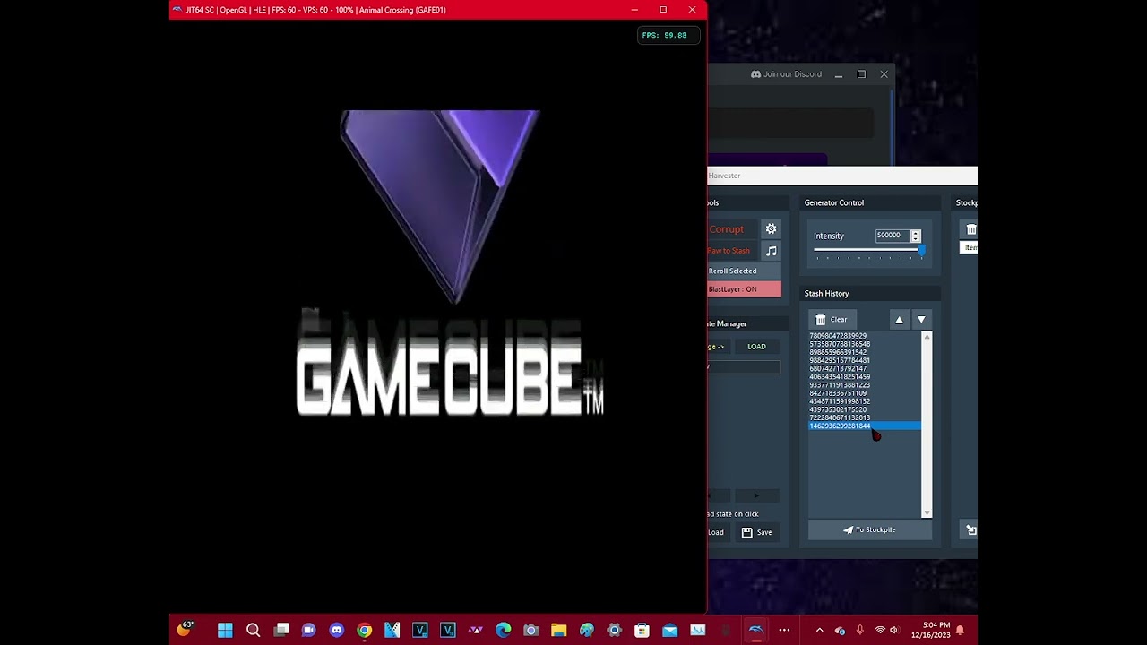Image resolution: width=1147 pixels, height=645 pixels.
Task: Increase Intensity with the spinner arrows
Action: click(916, 233)
